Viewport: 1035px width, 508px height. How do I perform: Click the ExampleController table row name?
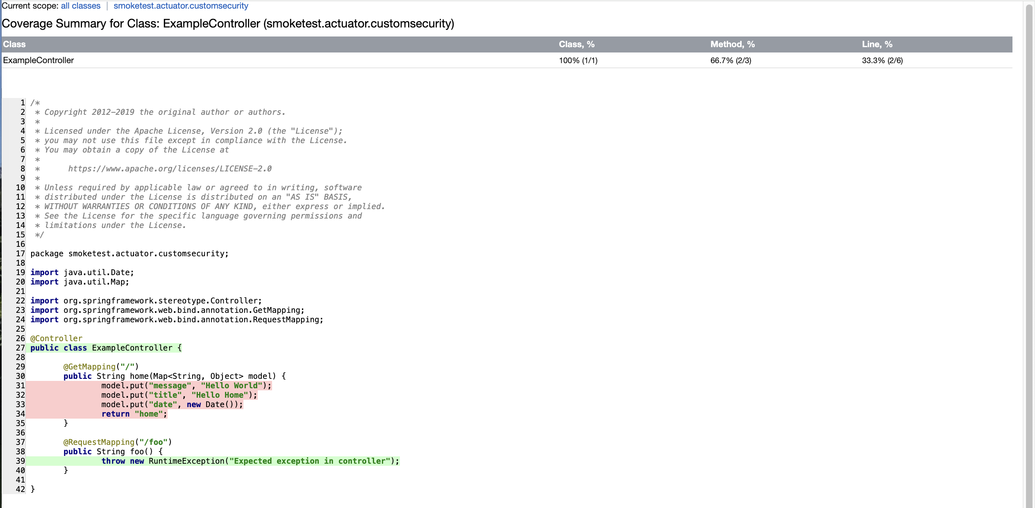click(39, 60)
